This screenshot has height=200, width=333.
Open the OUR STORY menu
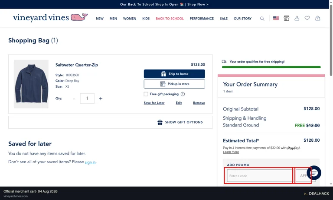click(242, 19)
